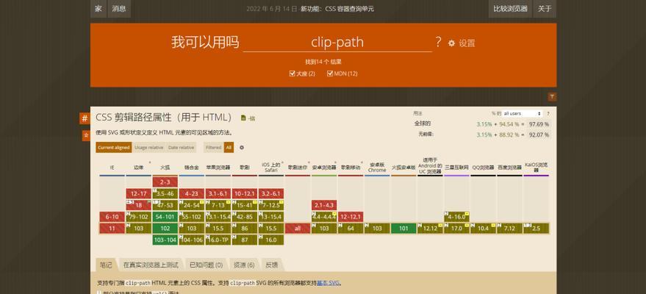Open the 在真实浏览器上测试 tab
Screen dimensions: 646x294
coord(151,265)
